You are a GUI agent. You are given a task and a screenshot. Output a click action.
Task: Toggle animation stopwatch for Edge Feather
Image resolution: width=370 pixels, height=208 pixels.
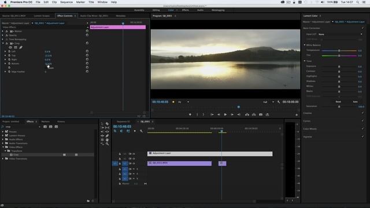(9, 72)
